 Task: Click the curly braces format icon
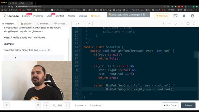(169, 24)
